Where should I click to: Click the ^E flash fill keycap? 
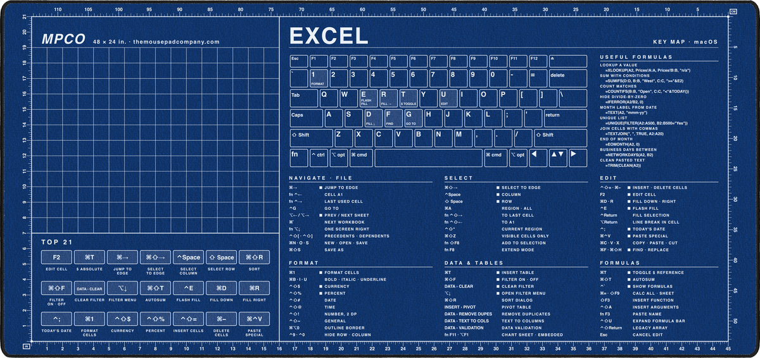[x=188, y=288]
